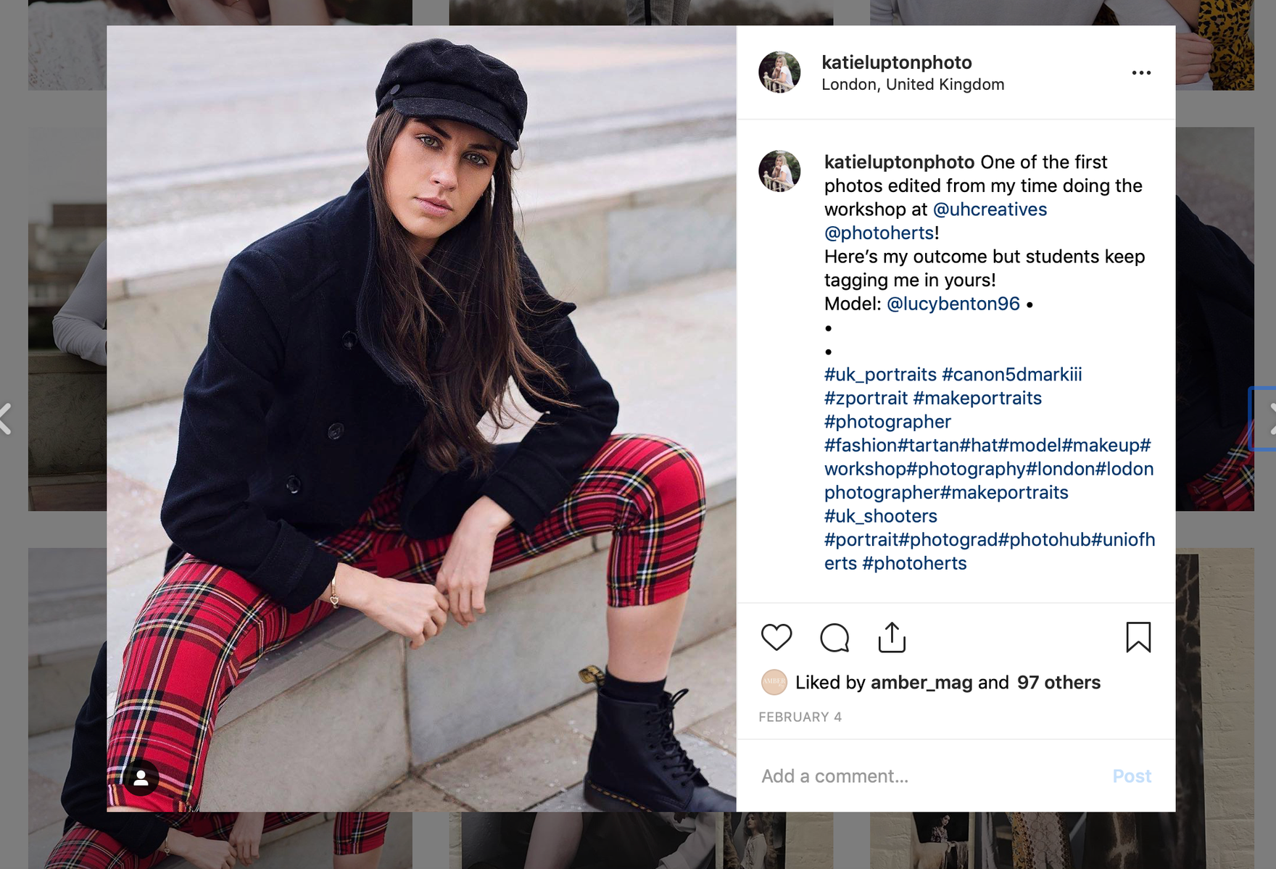The height and width of the screenshot is (869, 1276).
Task: Go to next post with right arrow
Action: tap(1270, 419)
